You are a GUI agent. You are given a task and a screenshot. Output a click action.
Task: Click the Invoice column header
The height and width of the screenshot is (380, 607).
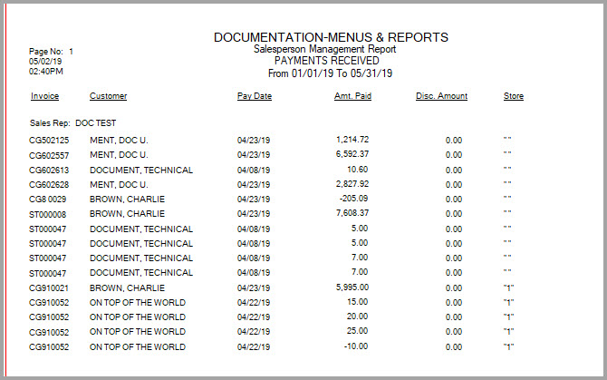coord(45,96)
